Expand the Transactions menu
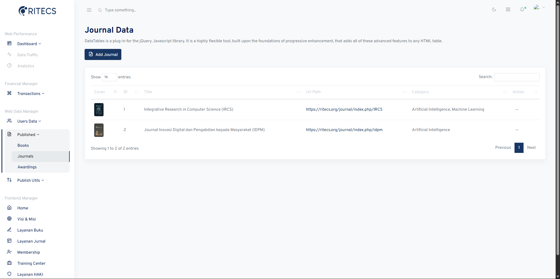This screenshot has height=279, width=560. (x=31, y=93)
